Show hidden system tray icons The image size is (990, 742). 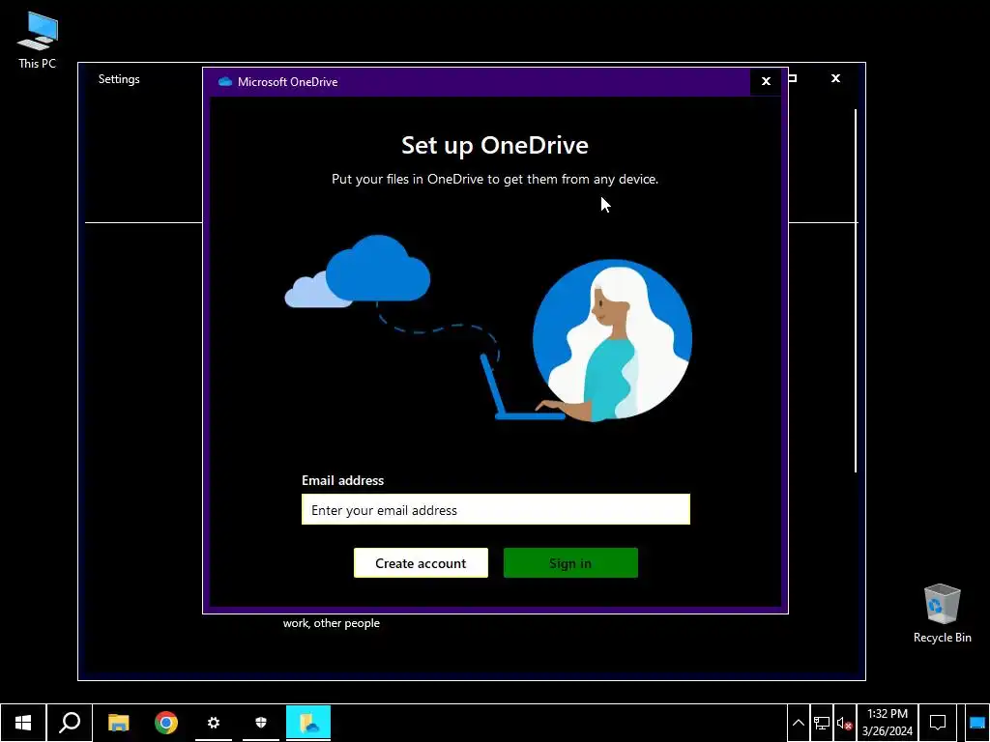(x=798, y=723)
